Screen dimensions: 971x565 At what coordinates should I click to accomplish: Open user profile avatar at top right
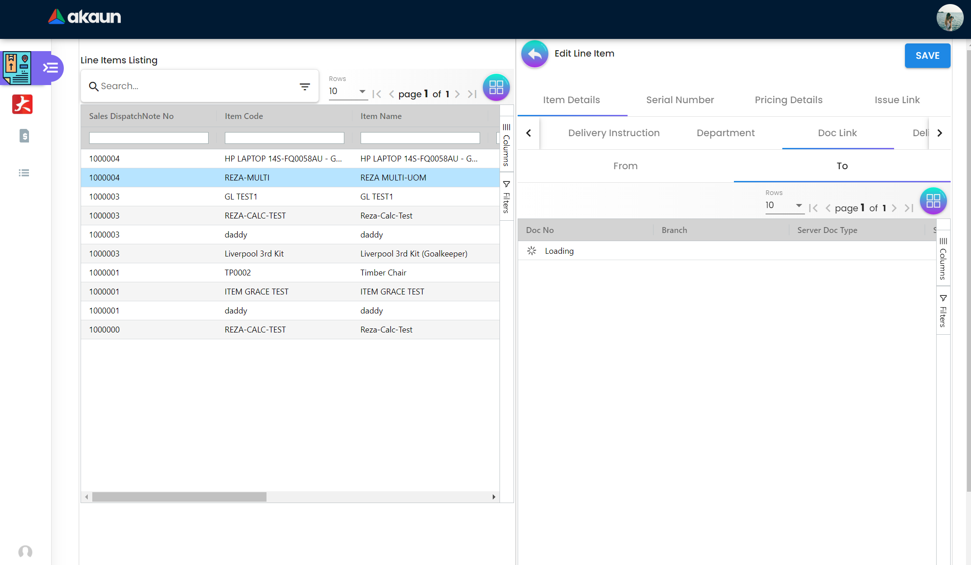click(949, 18)
